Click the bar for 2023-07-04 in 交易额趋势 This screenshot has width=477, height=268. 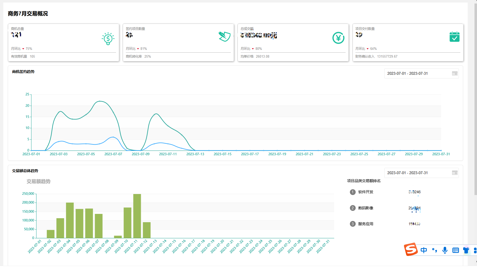(x=70, y=220)
